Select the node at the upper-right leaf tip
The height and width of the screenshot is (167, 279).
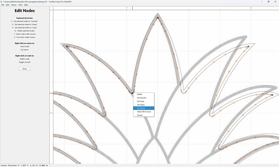click(x=248, y=46)
